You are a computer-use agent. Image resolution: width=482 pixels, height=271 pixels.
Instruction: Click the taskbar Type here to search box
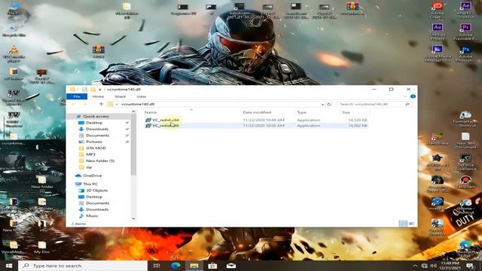tap(83, 266)
